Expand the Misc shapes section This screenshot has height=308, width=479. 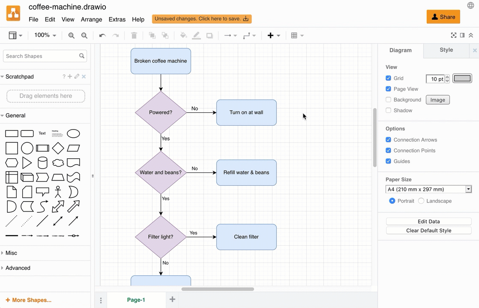pyautogui.click(x=12, y=253)
